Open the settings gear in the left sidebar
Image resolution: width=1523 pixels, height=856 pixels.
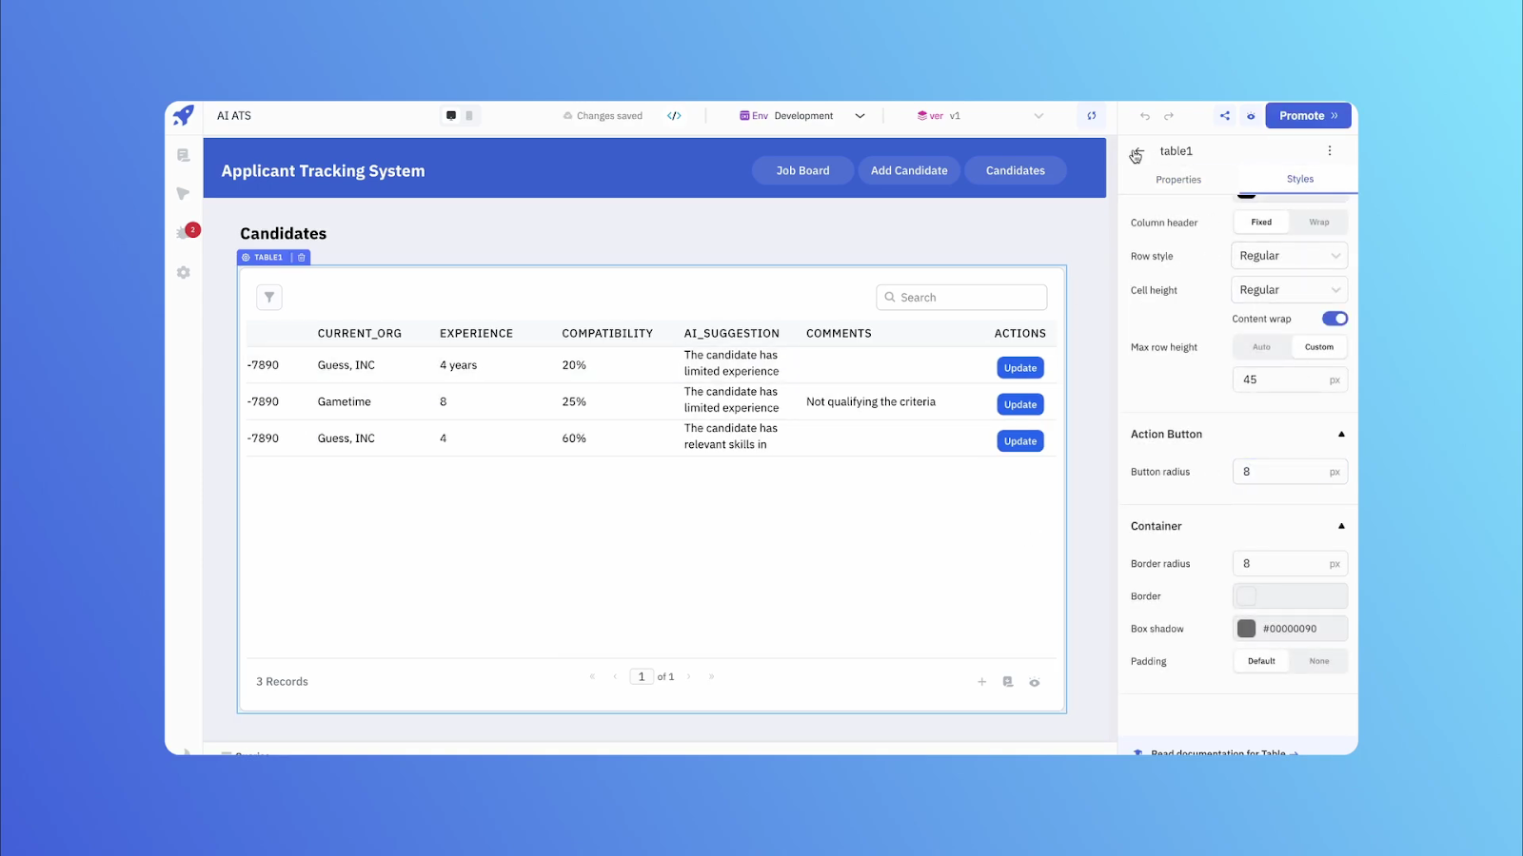pyautogui.click(x=183, y=272)
